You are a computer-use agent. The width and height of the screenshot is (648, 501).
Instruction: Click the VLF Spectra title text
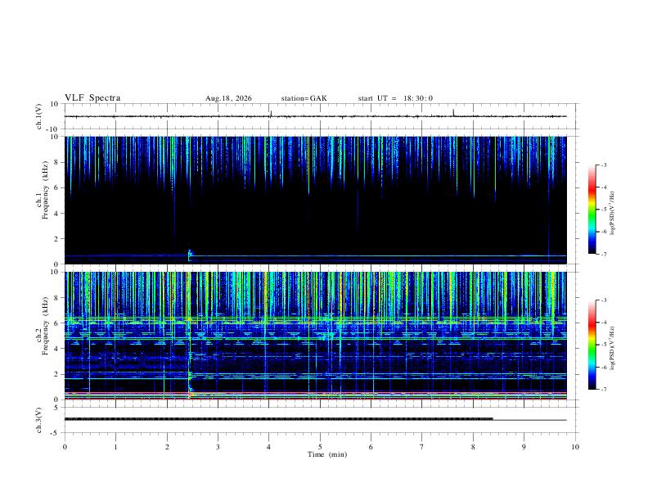pyautogui.click(x=92, y=98)
